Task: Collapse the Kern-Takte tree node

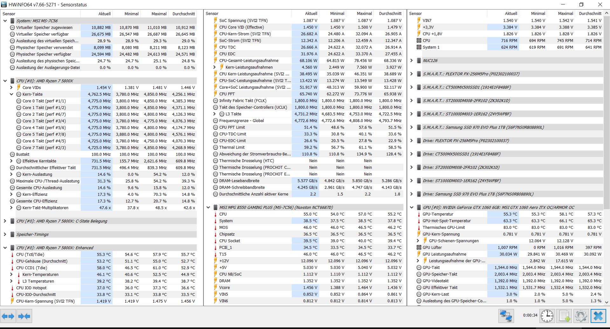Action: click(11, 94)
